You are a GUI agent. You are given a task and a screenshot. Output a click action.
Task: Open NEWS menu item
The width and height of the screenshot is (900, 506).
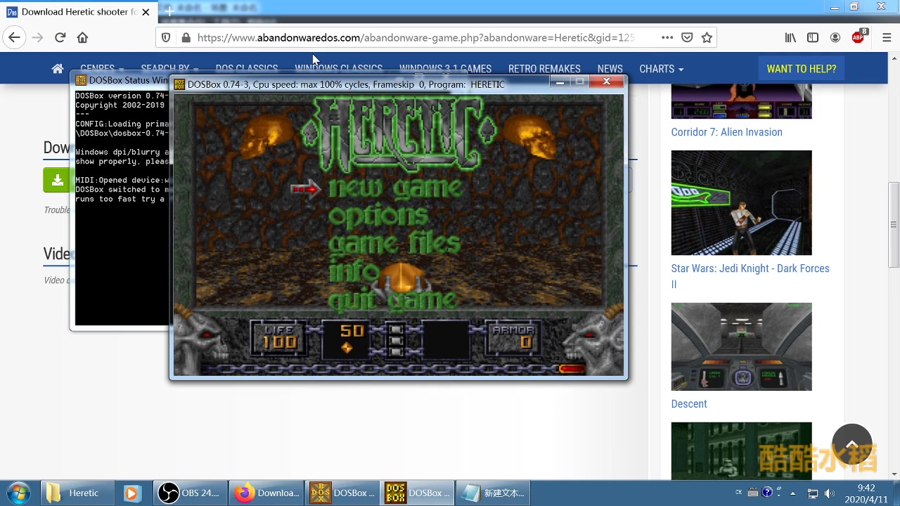click(x=610, y=69)
